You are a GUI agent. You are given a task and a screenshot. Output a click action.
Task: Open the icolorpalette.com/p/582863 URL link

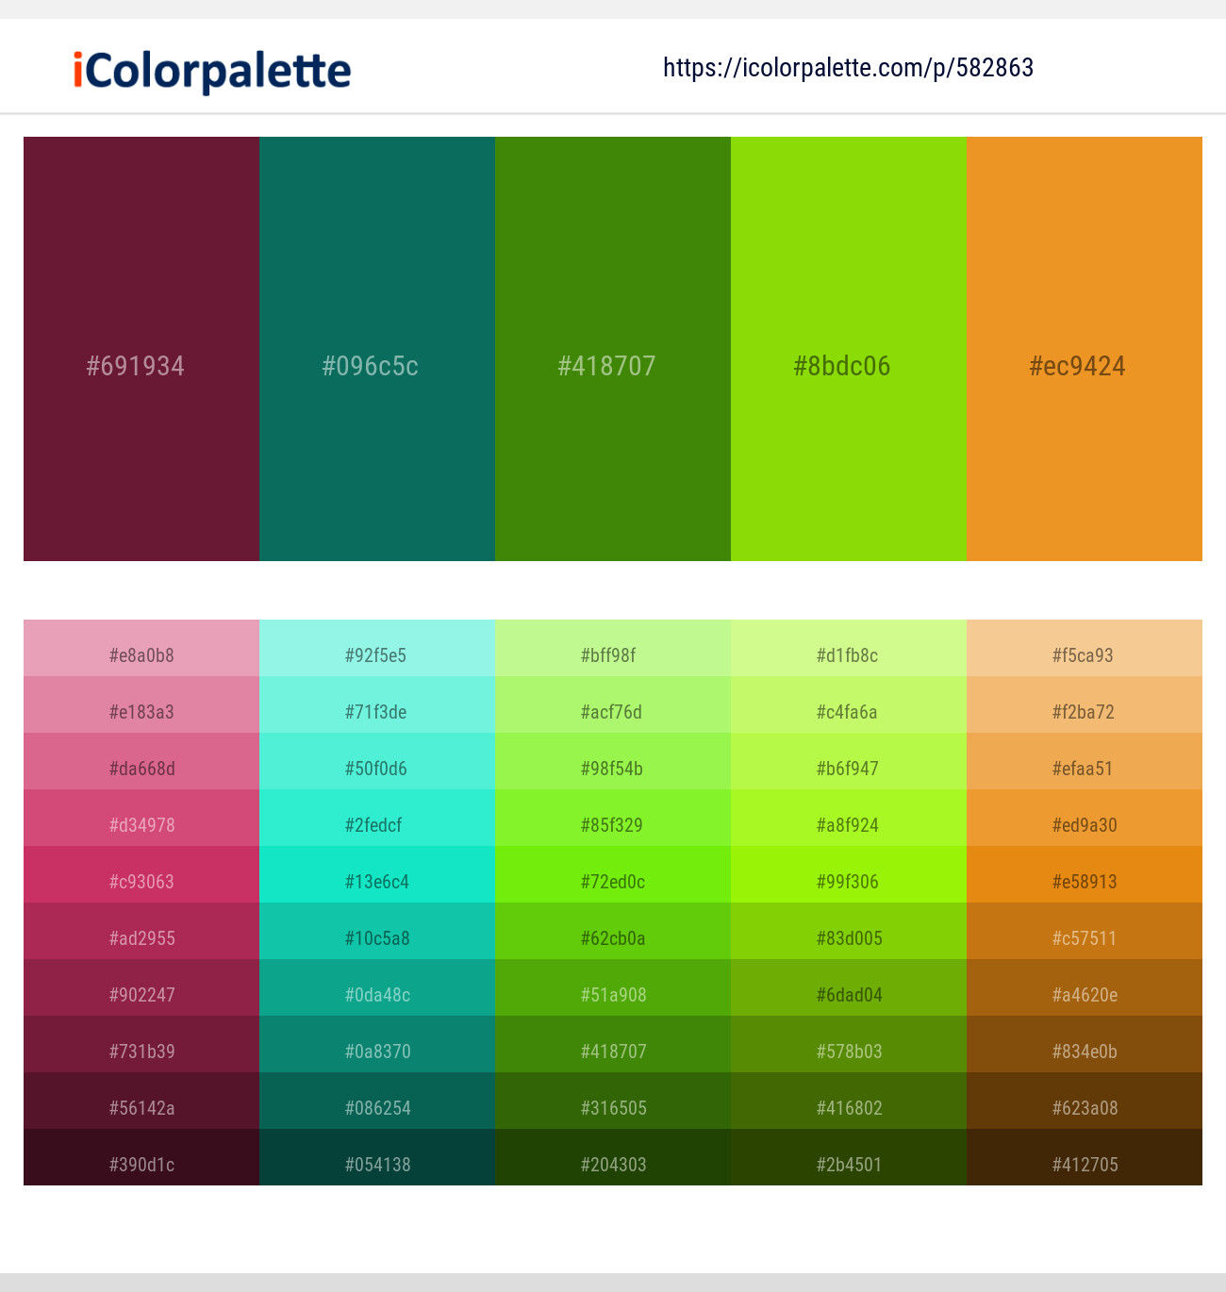click(x=848, y=68)
